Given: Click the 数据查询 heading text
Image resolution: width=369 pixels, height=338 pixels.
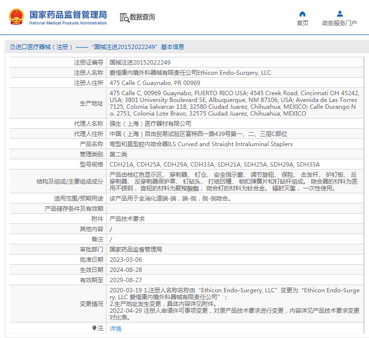Looking at the screenshot, I should pyautogui.click(x=142, y=17).
